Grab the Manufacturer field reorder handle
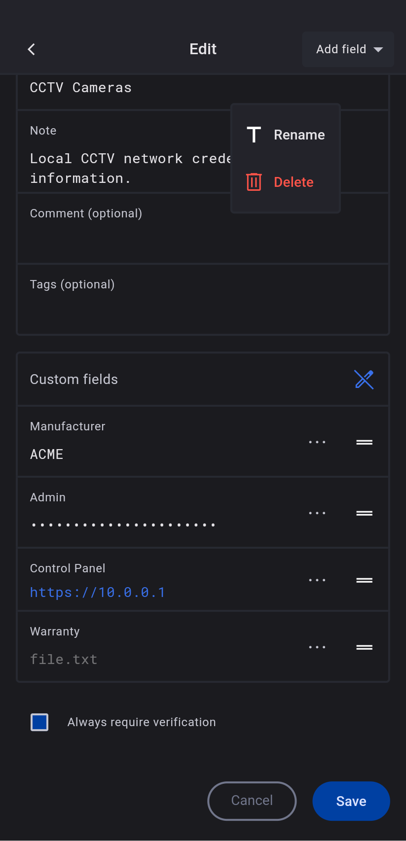406x841 pixels. [x=365, y=442]
